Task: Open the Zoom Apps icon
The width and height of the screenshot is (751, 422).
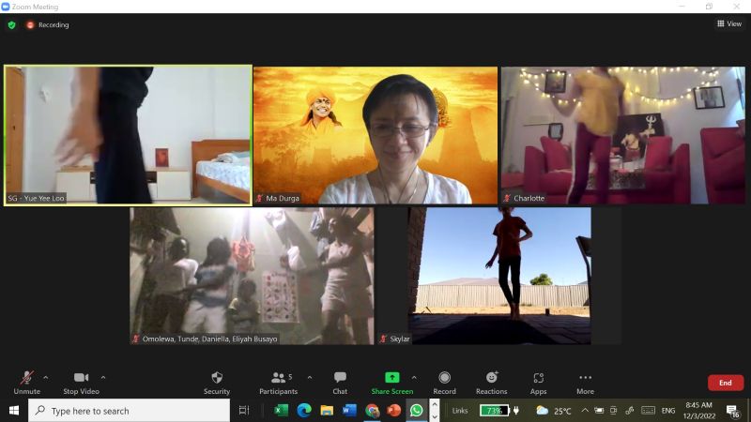Action: tap(538, 378)
